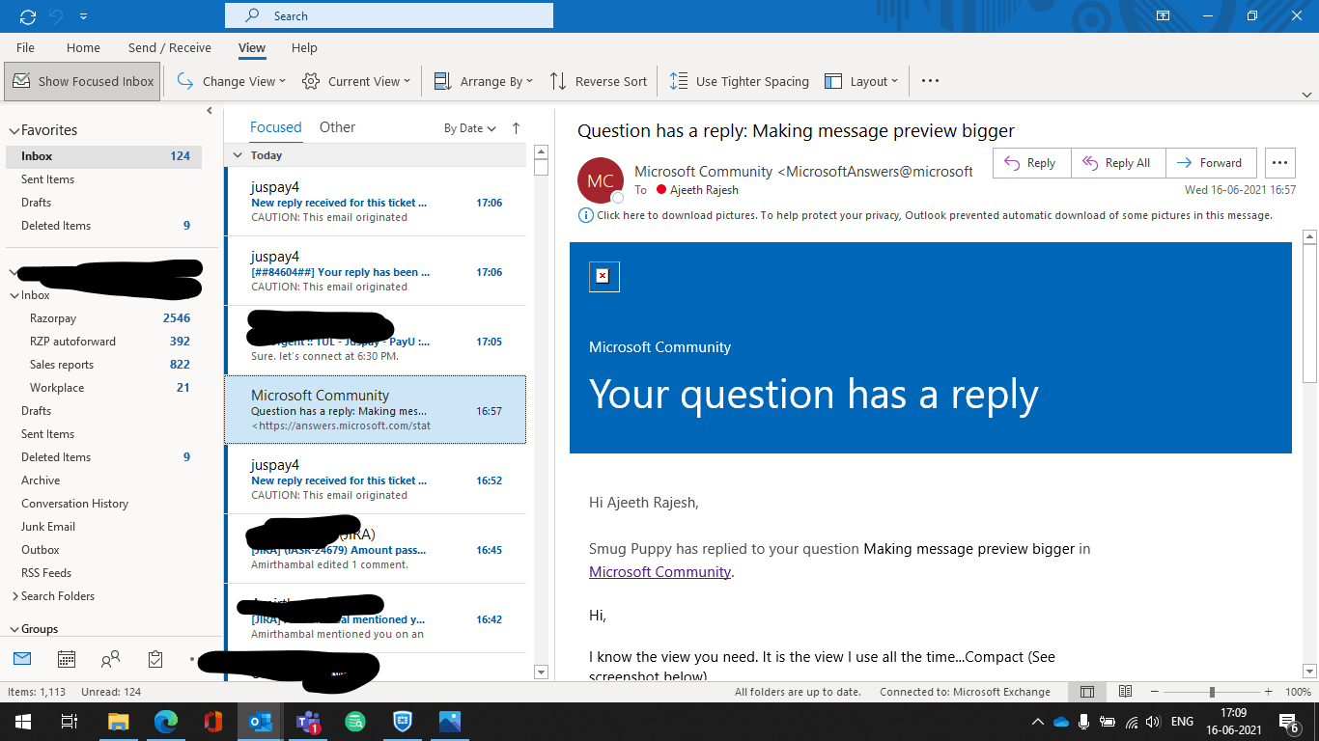The height and width of the screenshot is (741, 1319).
Task: Click the zoom in plus button
Action: coord(1267,692)
